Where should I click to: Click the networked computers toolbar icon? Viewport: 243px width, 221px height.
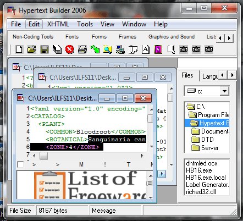pyautogui.click(x=120, y=49)
